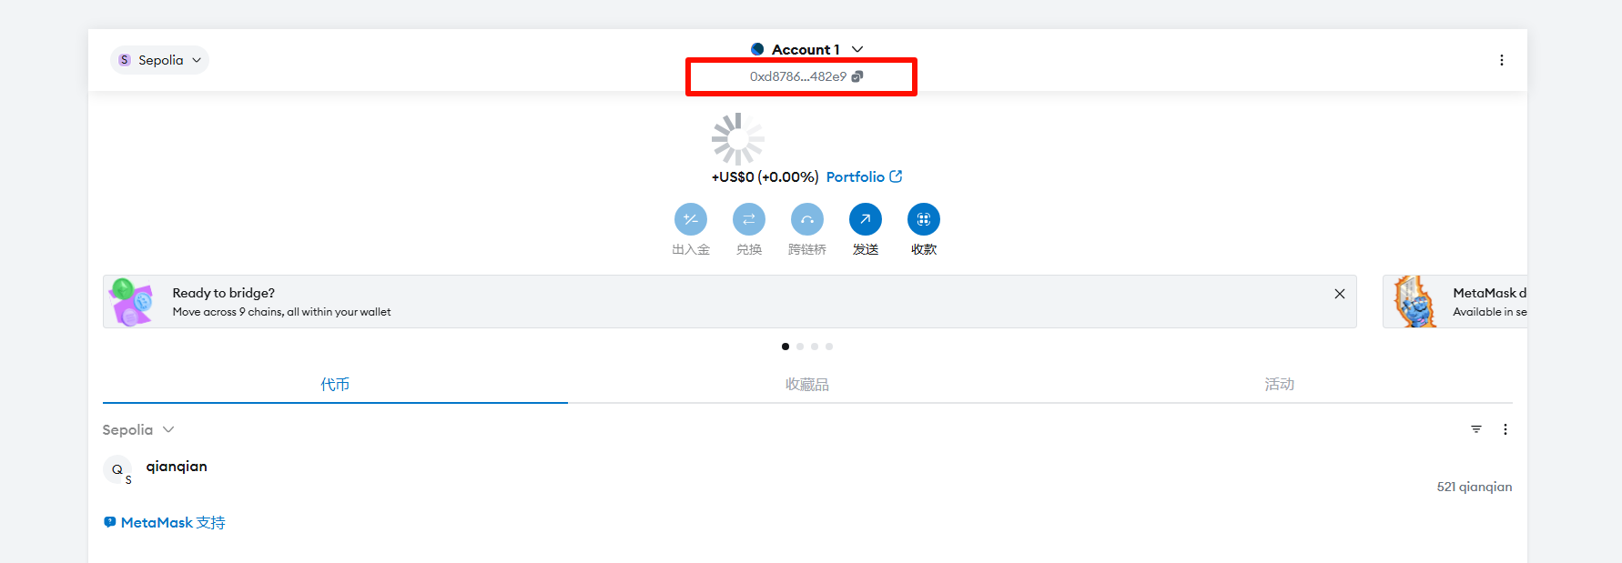Open the MetaMask promo card beside the bridge banner

click(x=1455, y=302)
